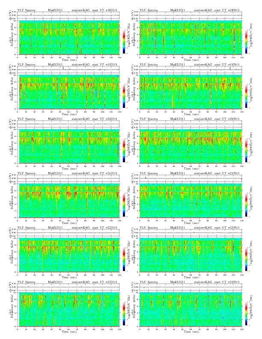Click the PSD color bar of the UT=2020:0 plot
Viewport: 262px width, 339px height.
pos(124,151)
